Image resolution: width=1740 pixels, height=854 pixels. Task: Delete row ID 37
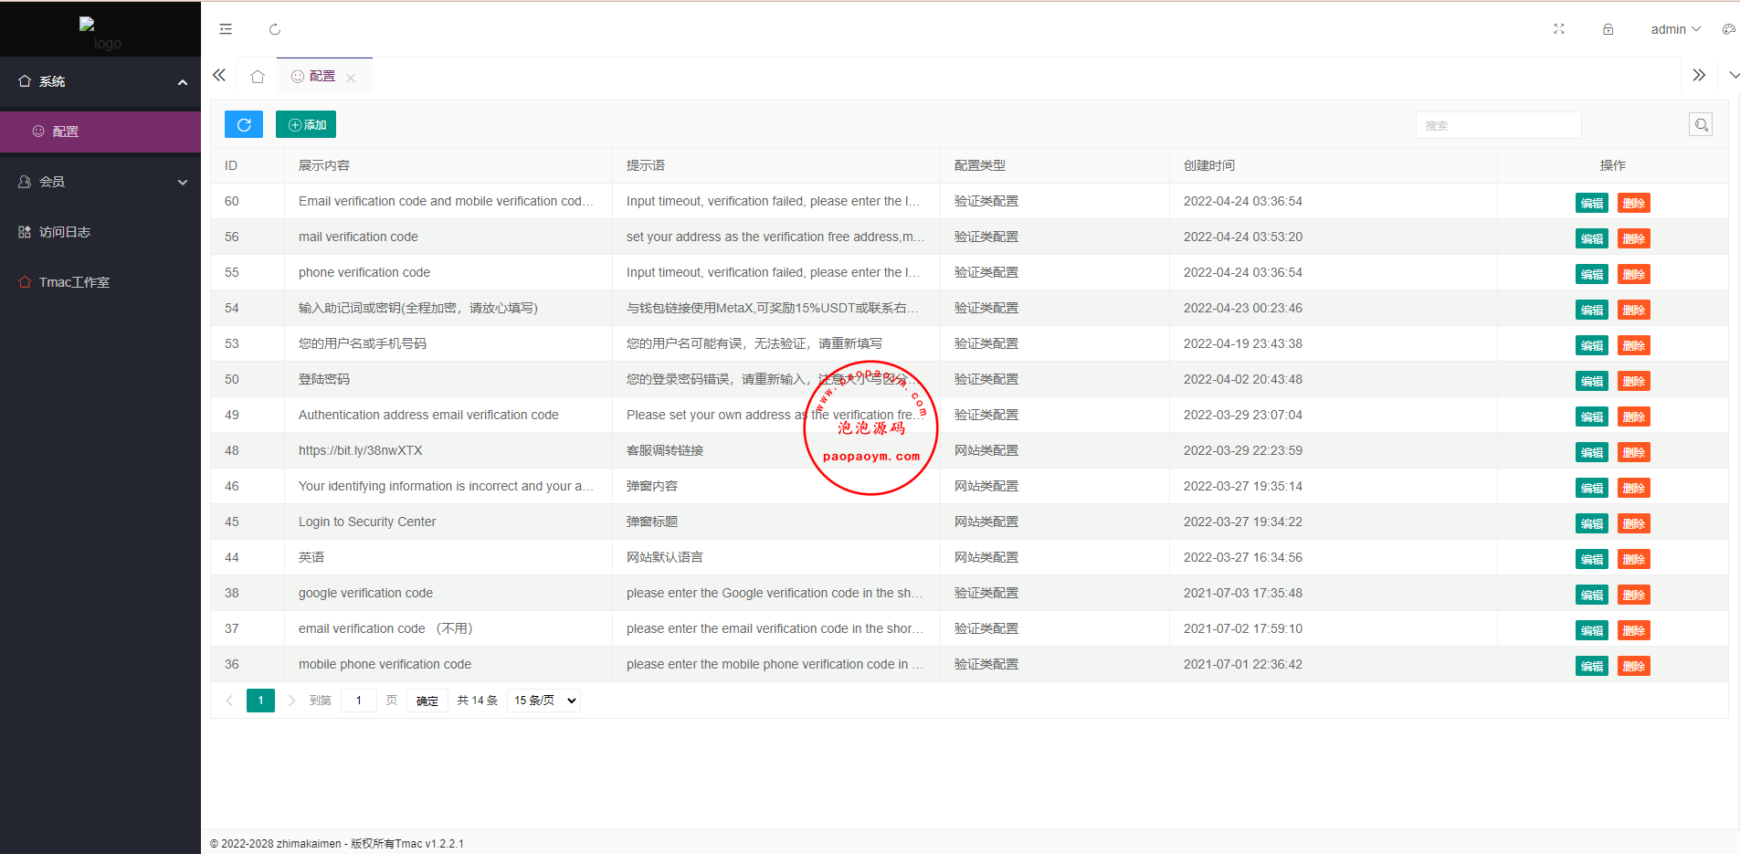tap(1634, 630)
